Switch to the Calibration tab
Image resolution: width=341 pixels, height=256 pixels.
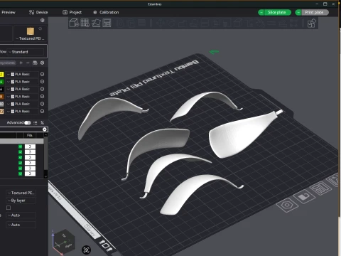106,12
